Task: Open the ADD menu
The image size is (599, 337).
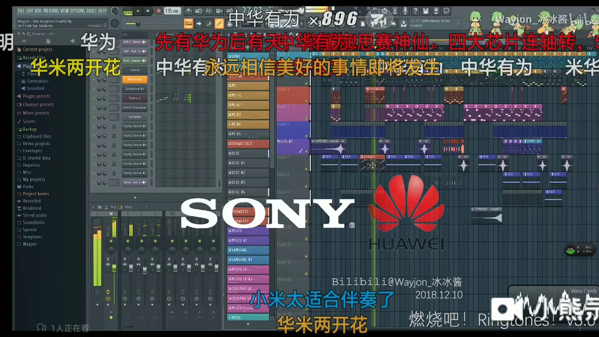Action: (38, 10)
